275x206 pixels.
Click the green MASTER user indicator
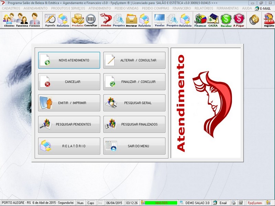pyautogui.click(x=161, y=203)
